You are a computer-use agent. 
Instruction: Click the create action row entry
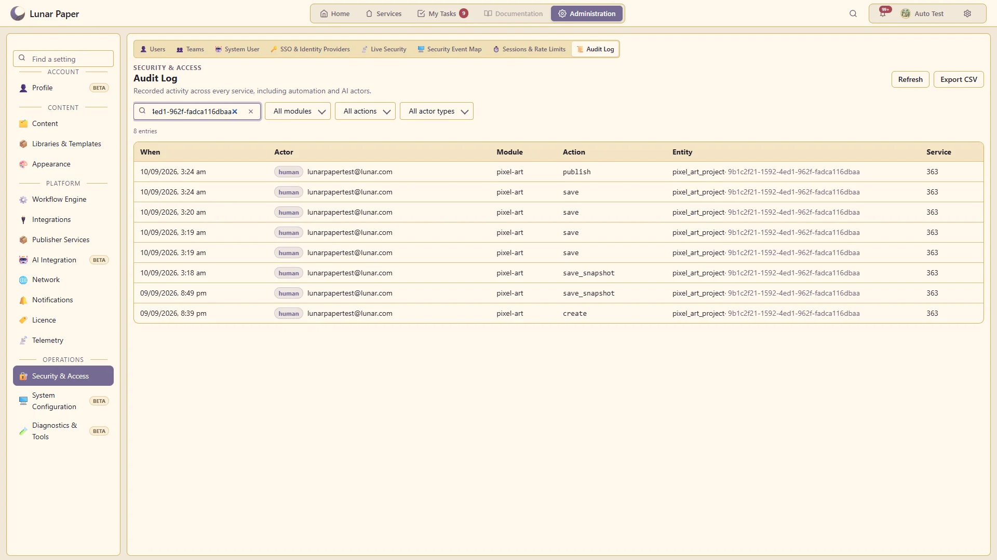[559, 313]
